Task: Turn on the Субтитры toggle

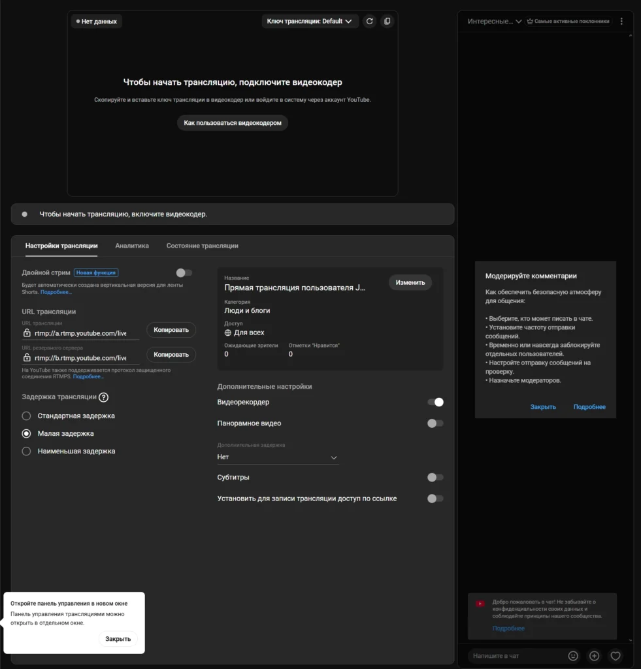Action: (x=435, y=478)
